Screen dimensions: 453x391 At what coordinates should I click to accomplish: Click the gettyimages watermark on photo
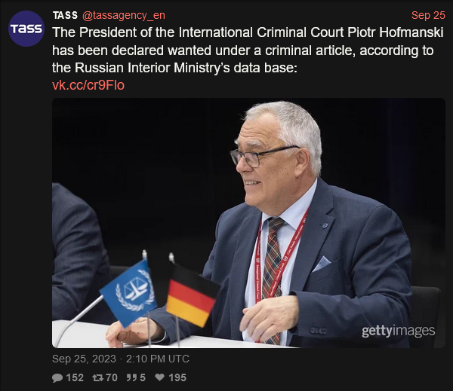[x=398, y=331]
